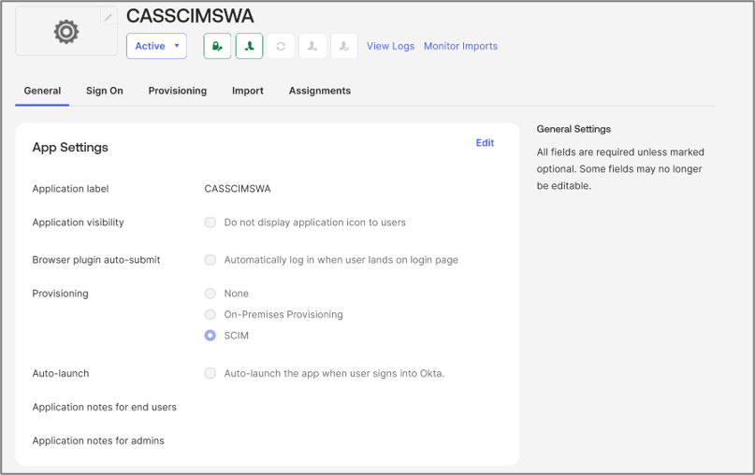The height and width of the screenshot is (475, 755).
Task: Click the Application label value CASSCIMSWA
Action: [x=238, y=189]
